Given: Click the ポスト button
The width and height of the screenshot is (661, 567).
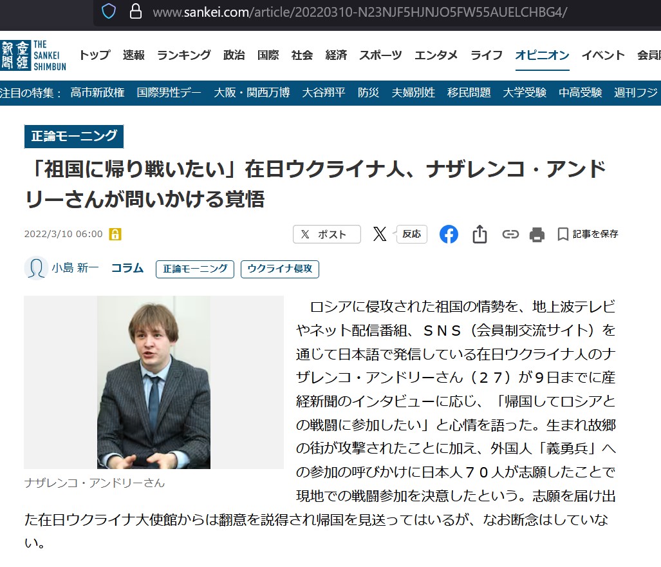Looking at the screenshot, I should 327,234.
